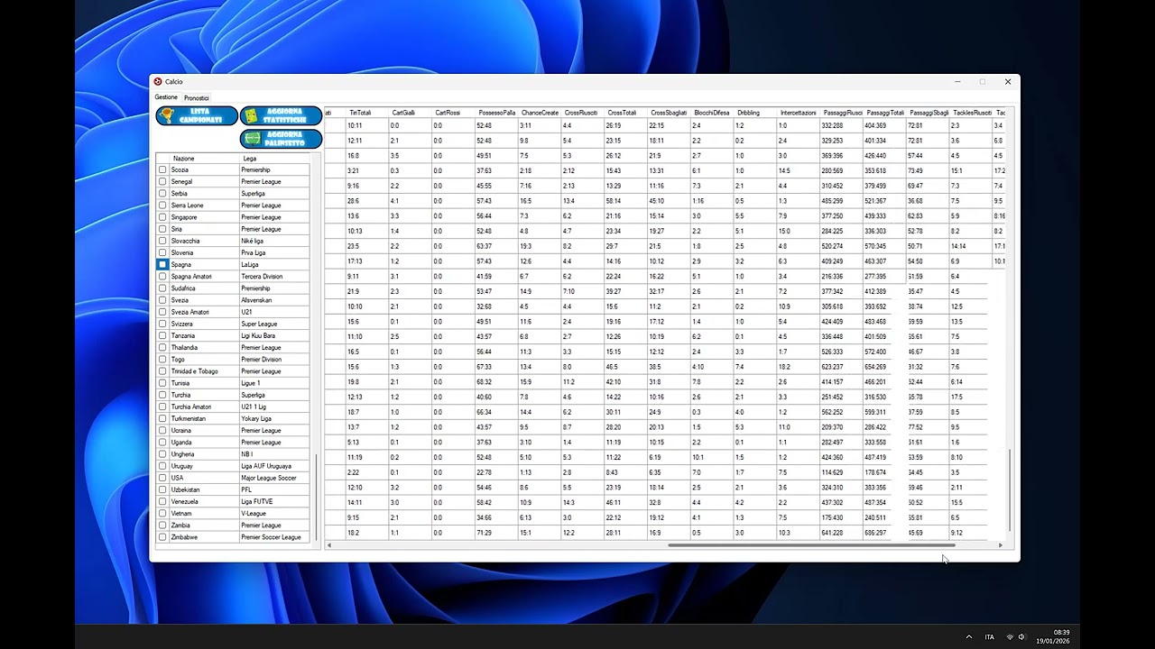1155x649 pixels.
Task: Click the ChanceCreate column header
Action: pyautogui.click(x=539, y=113)
